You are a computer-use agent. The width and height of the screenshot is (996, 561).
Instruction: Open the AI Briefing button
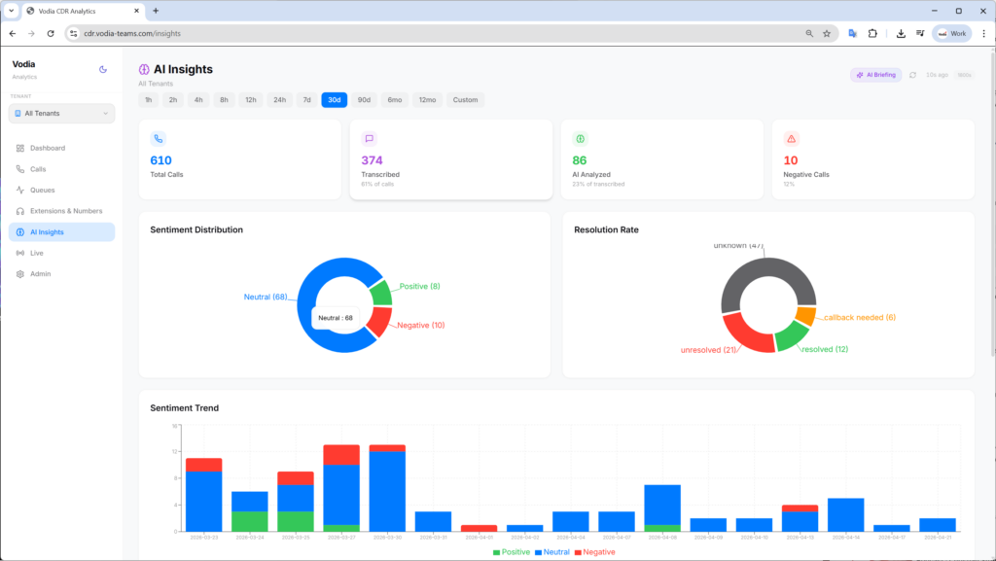pos(876,75)
